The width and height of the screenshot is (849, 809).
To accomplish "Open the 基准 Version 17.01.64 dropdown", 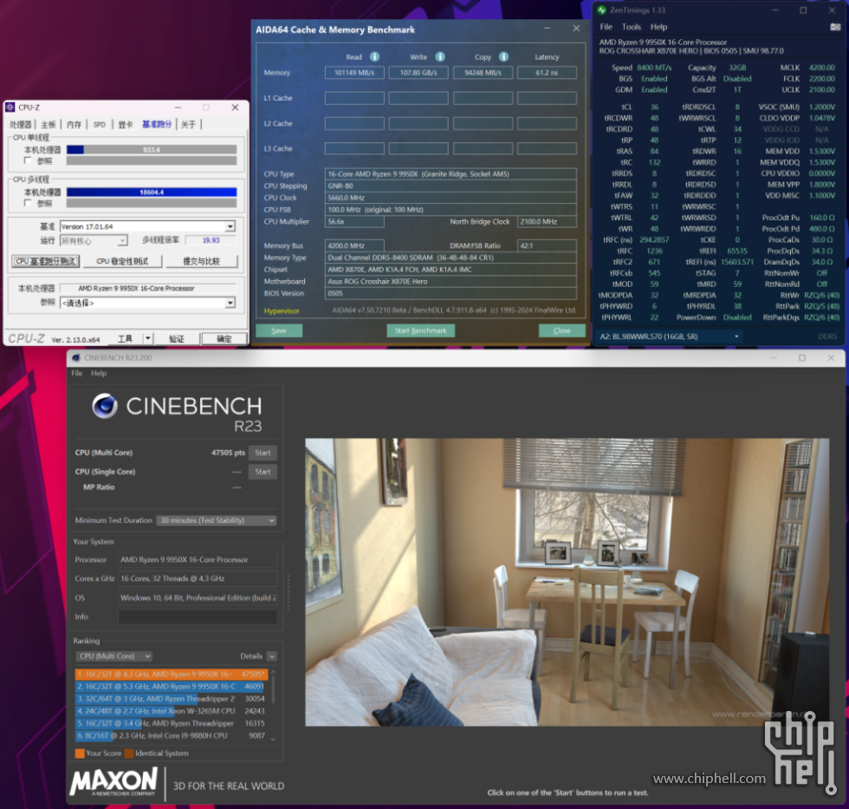I will click(x=148, y=226).
